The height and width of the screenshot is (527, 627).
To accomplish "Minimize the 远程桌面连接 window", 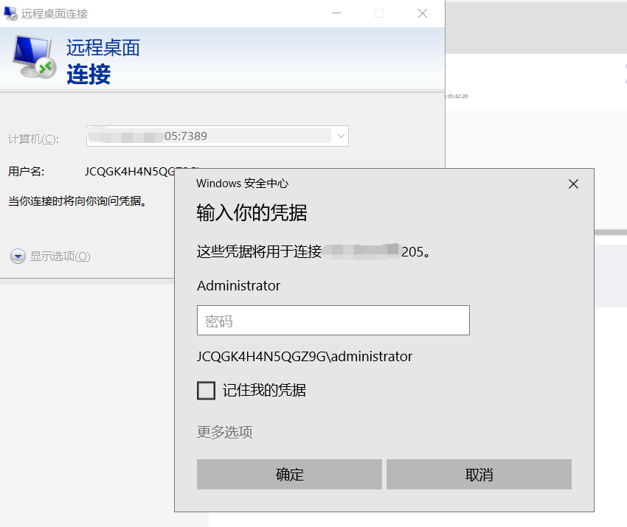I will 336,13.
